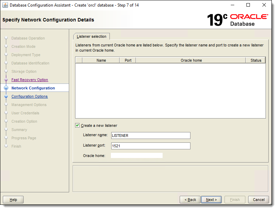Click the Configuration Options step bullet icon
Viewport: 277px width, 210px height.
pyautogui.click(x=6, y=96)
